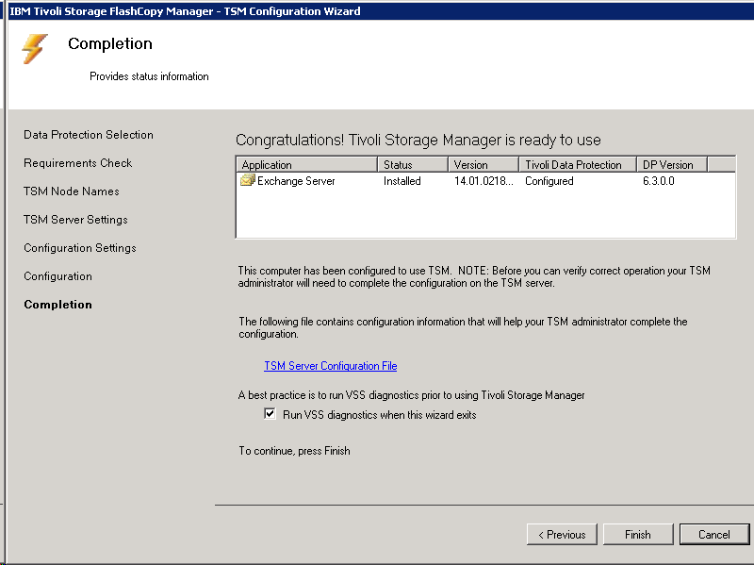Click Tivoli Data Protection column header
This screenshot has height=565, width=754.
point(577,165)
